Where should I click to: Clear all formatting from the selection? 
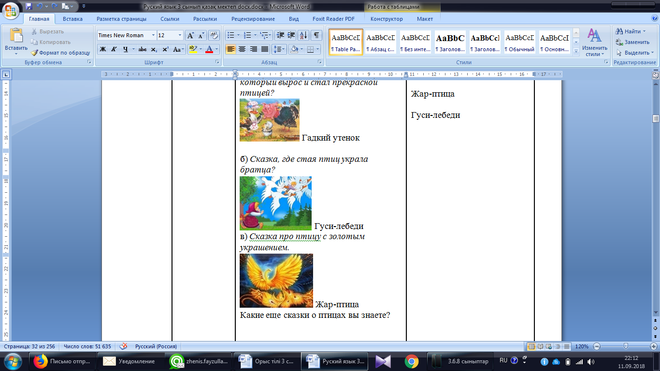pyautogui.click(x=214, y=35)
